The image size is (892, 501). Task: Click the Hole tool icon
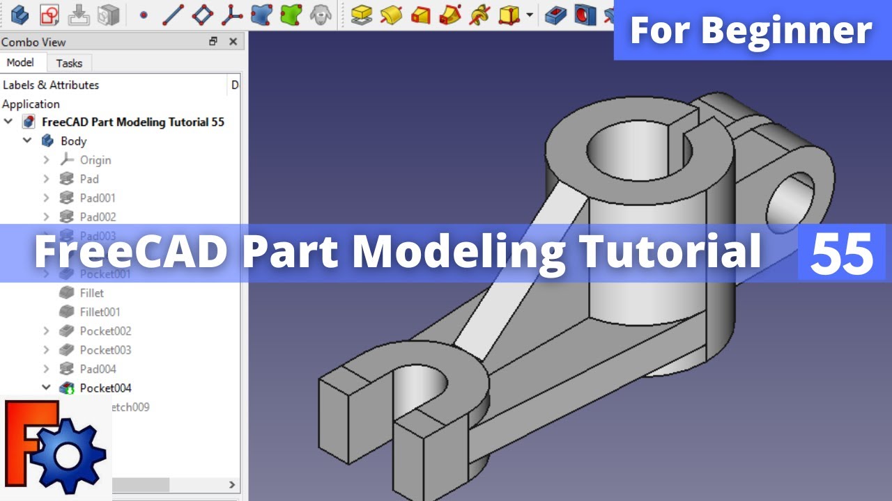point(586,14)
